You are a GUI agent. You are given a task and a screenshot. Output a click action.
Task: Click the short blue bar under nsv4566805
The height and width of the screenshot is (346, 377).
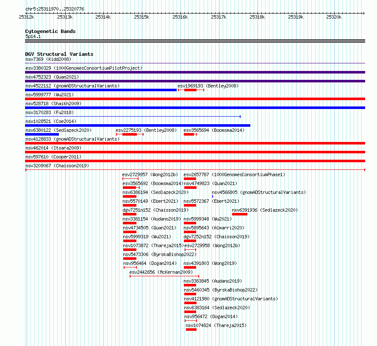pos(213,196)
